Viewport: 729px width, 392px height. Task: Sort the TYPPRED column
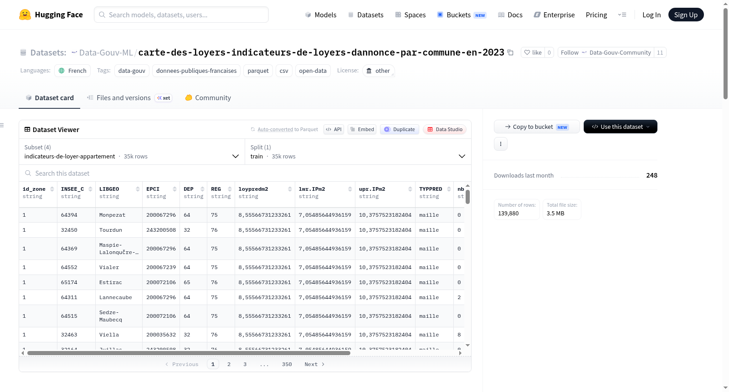tap(449, 189)
